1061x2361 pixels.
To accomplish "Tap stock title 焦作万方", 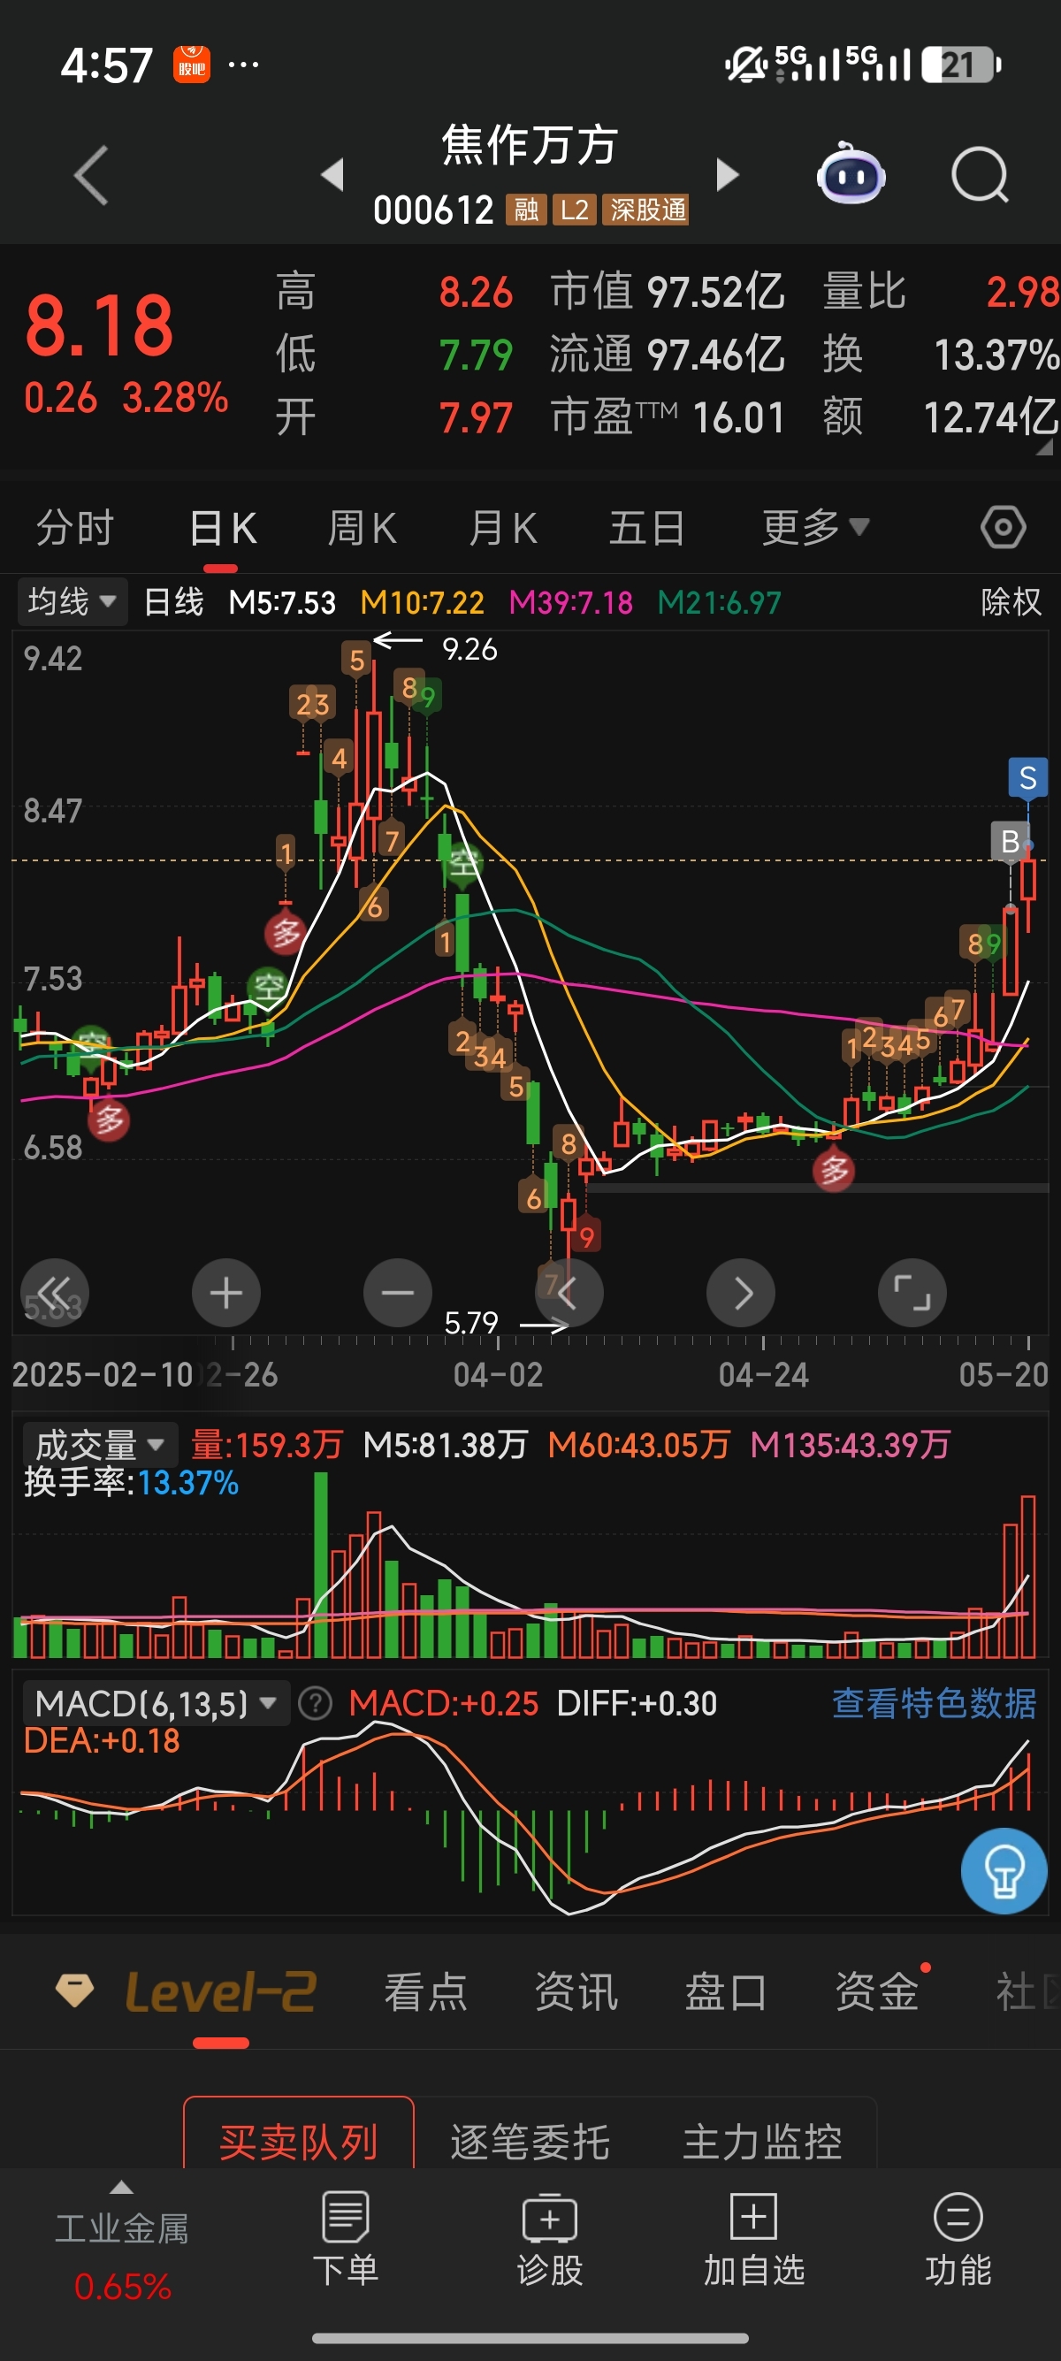I will 530,145.
